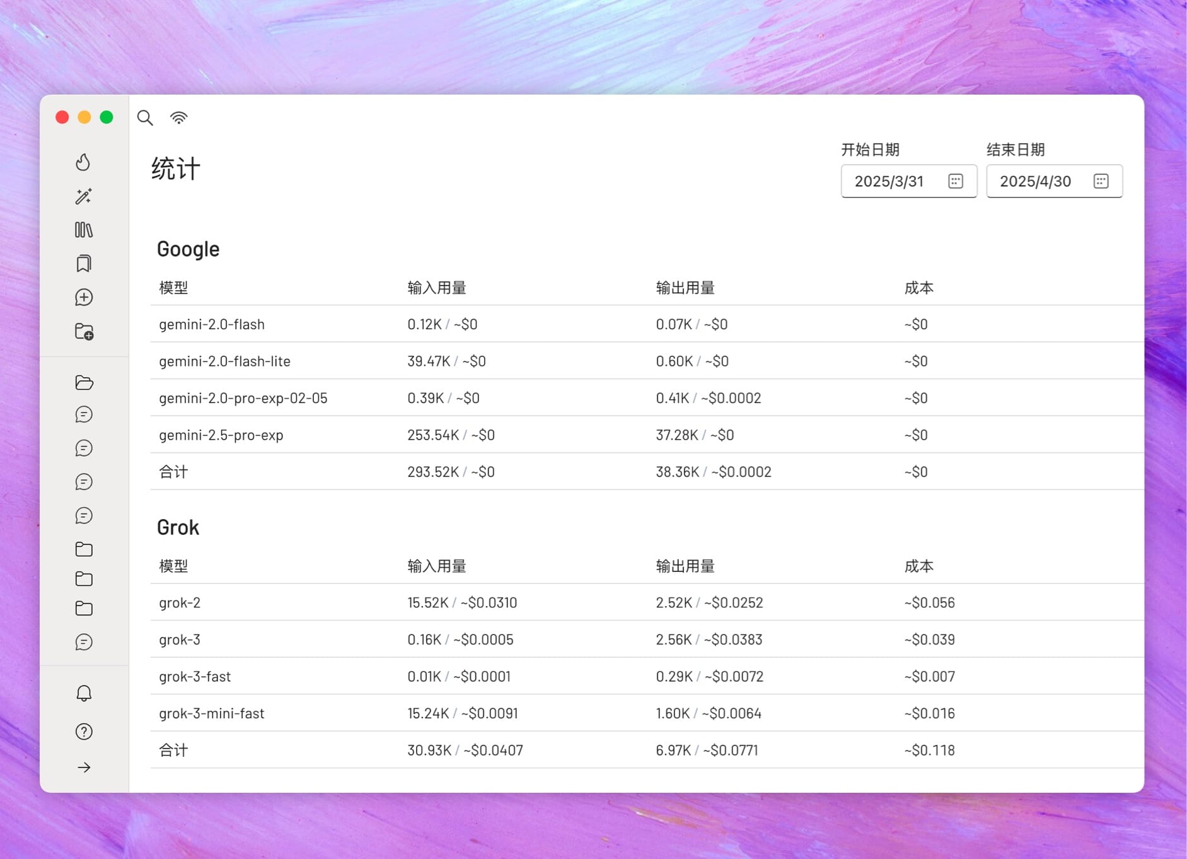Click the help question-mark icon
This screenshot has height=859, width=1187.
click(83, 732)
